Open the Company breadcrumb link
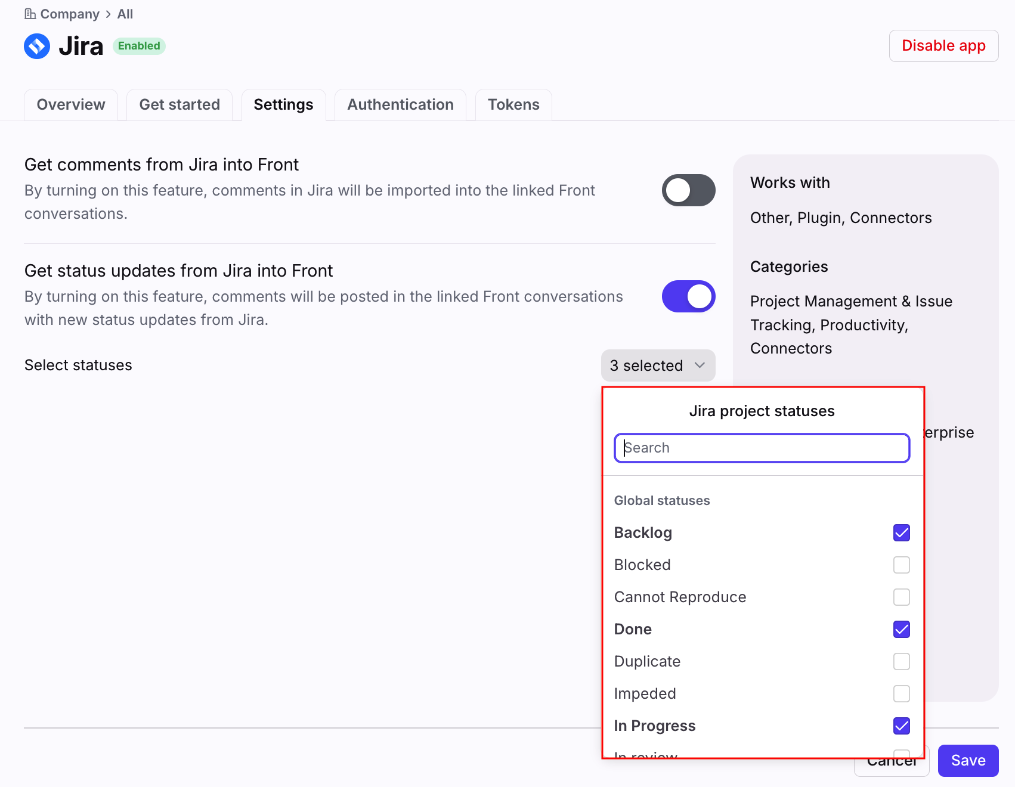This screenshot has width=1015, height=787. point(70,14)
